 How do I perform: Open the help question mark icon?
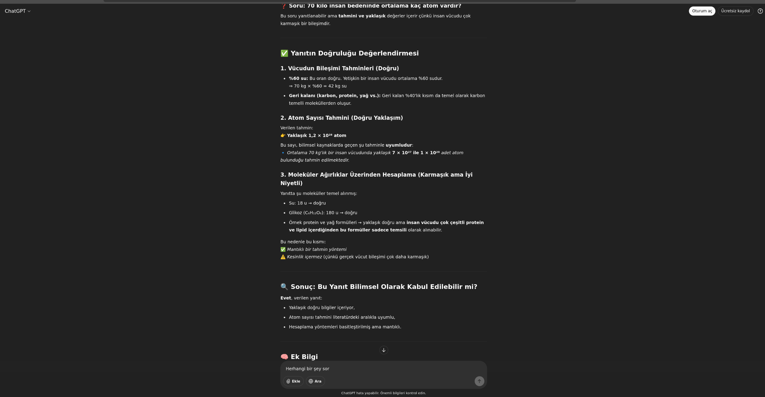760,11
